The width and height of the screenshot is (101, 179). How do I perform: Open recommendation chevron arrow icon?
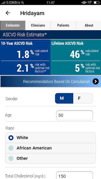tap(96, 81)
